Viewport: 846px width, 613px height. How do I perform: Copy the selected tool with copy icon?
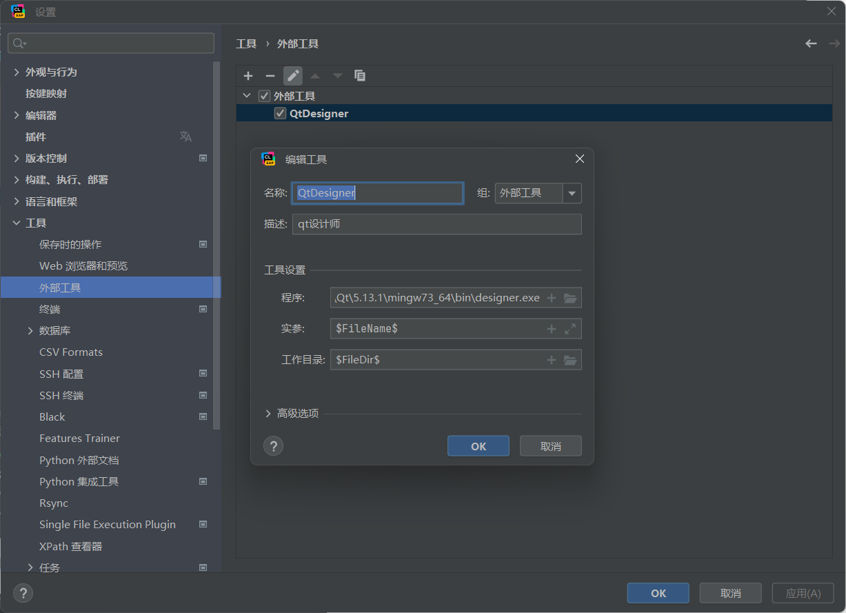coord(360,76)
